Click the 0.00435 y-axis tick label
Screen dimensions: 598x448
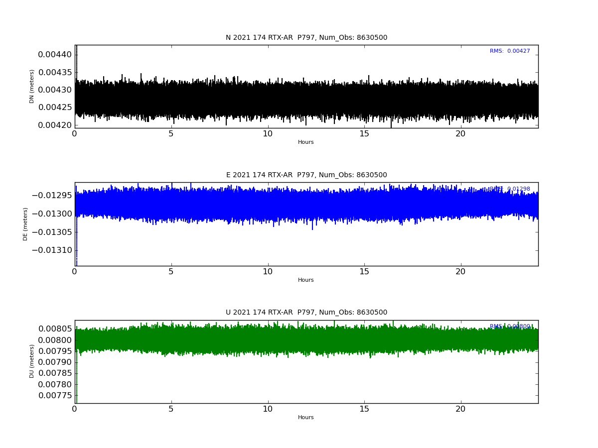(55, 73)
